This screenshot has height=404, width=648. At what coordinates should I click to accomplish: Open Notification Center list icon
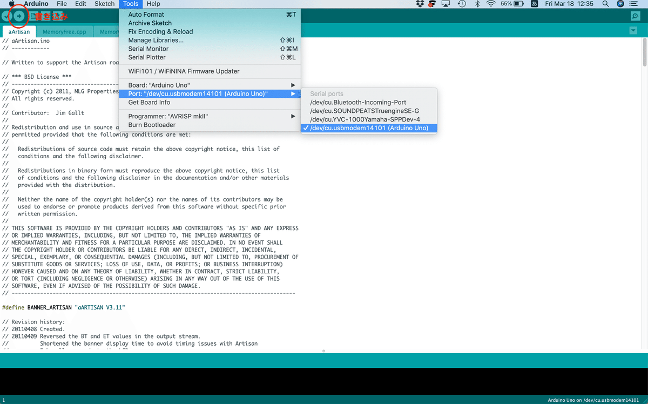[x=634, y=4]
